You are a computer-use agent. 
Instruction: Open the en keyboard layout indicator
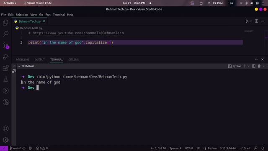pos(231,3)
